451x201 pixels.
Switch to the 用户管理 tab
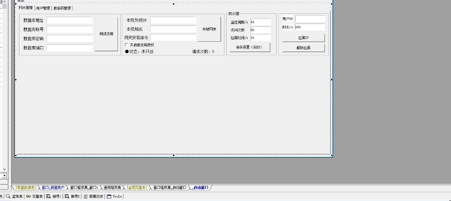pyautogui.click(x=43, y=8)
